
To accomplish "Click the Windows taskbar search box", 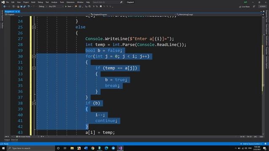I will (x=31, y=148).
